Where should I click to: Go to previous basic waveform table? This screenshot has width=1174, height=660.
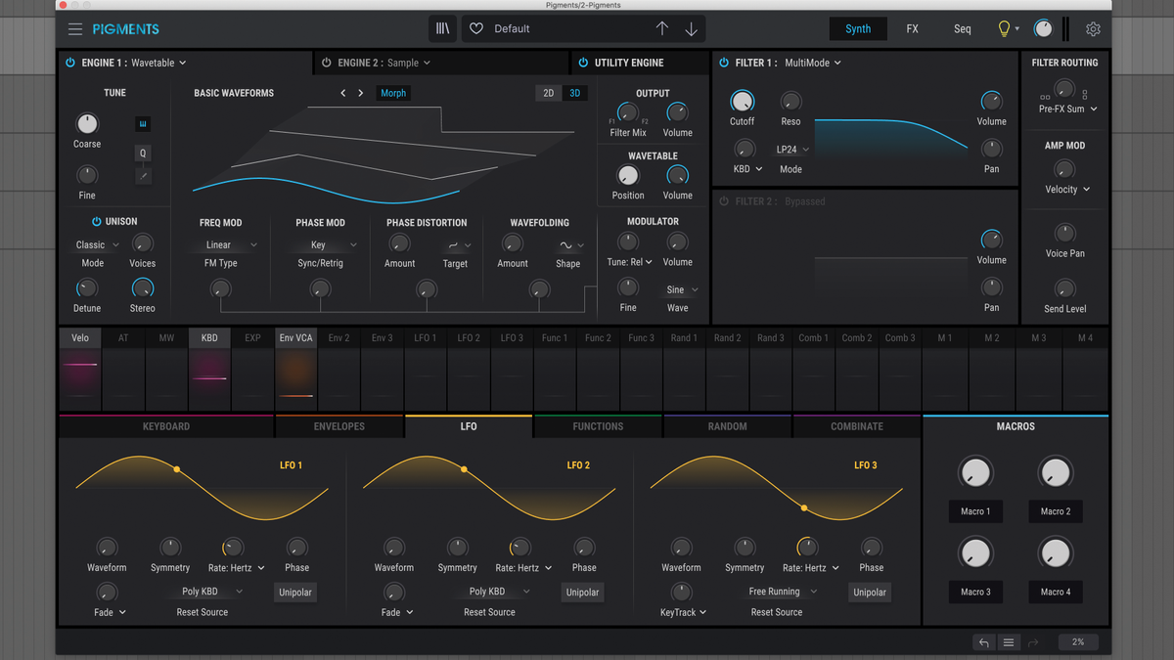point(343,93)
